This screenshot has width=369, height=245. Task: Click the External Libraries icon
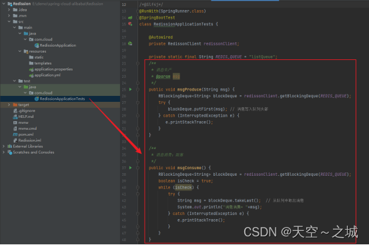coord(10,146)
